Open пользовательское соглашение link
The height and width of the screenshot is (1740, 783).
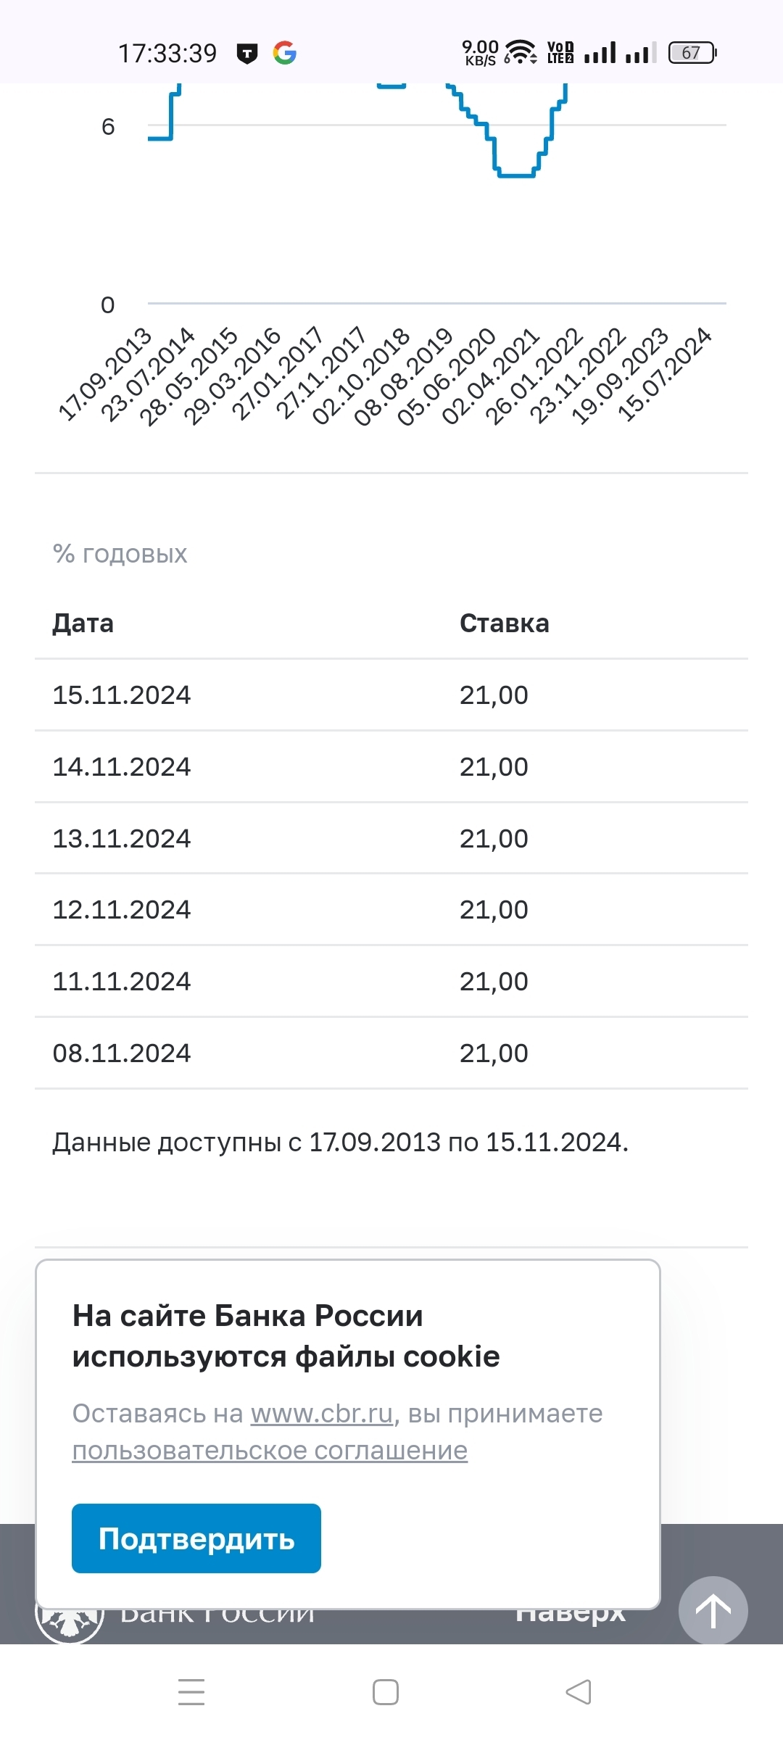click(x=270, y=1451)
